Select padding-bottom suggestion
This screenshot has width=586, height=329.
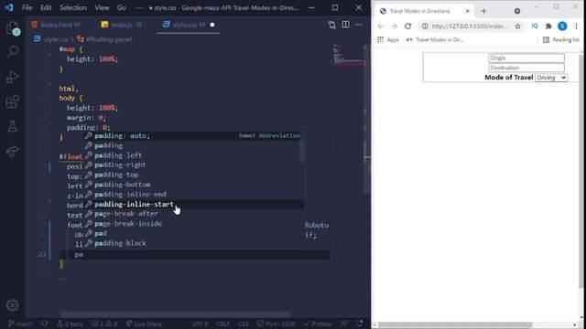click(193, 185)
